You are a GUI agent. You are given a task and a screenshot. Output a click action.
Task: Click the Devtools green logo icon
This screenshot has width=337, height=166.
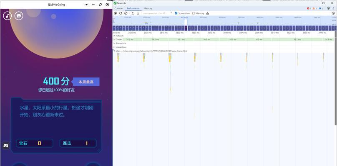click(115, 3)
